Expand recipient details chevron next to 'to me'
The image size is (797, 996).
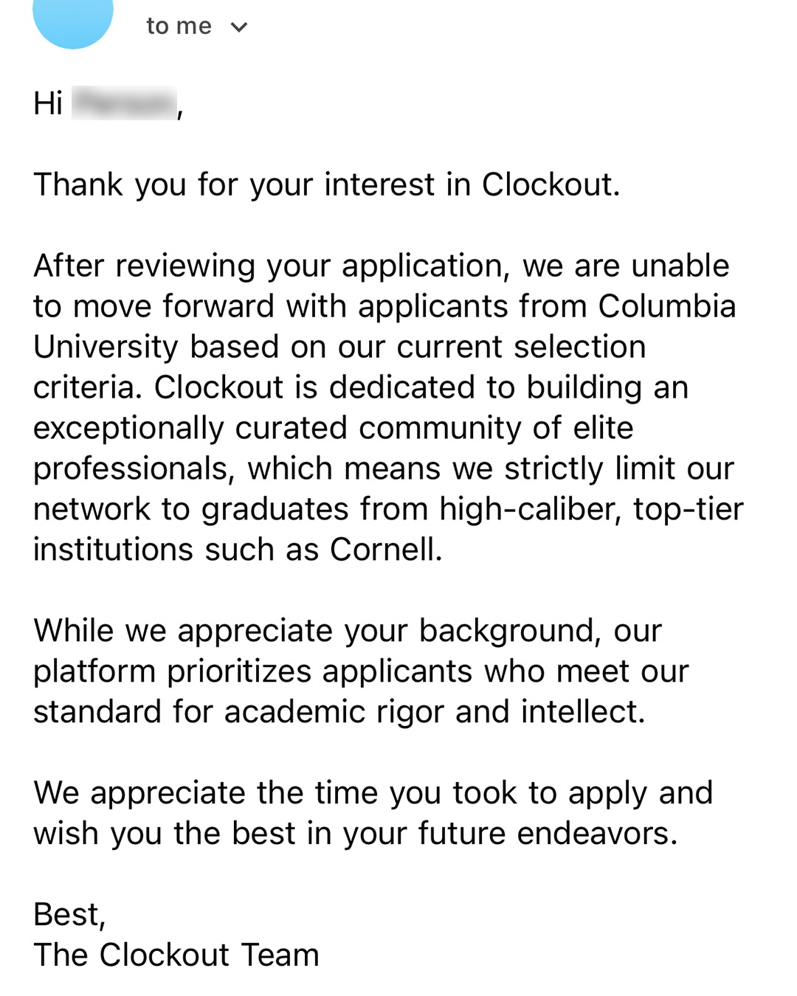[238, 27]
